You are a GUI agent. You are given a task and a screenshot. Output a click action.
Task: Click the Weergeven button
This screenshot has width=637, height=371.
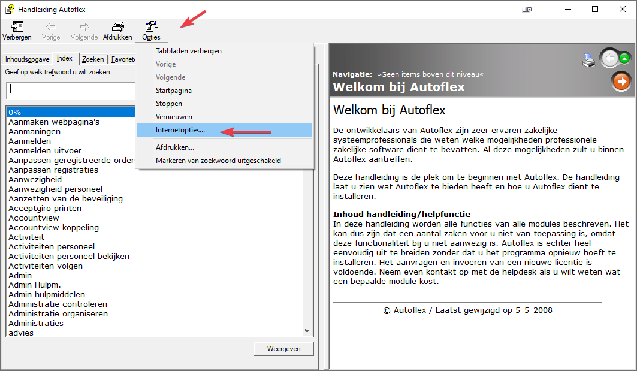(x=284, y=349)
